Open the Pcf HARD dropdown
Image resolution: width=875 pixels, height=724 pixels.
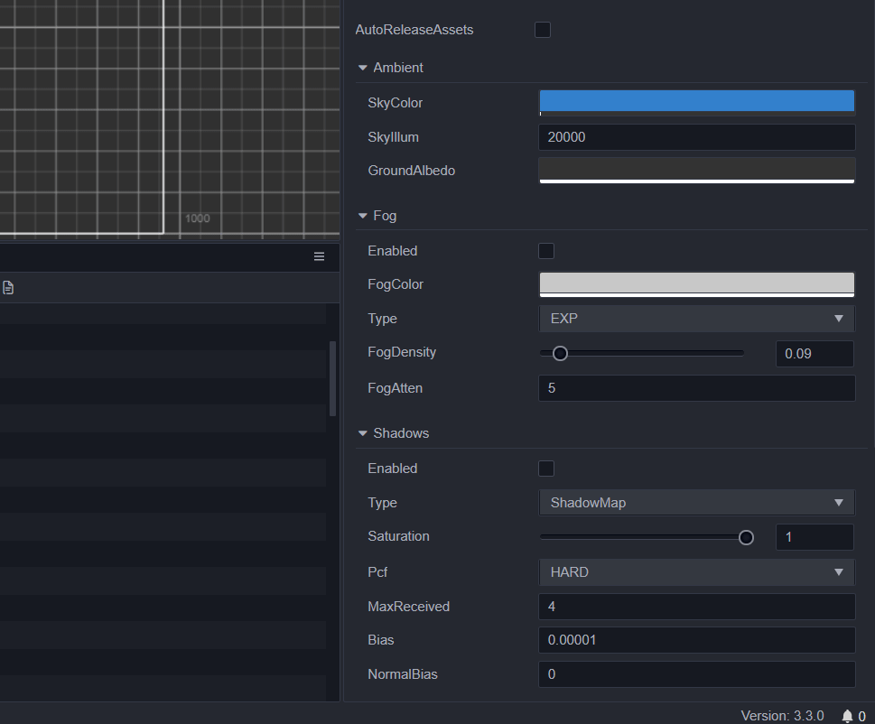[696, 572]
